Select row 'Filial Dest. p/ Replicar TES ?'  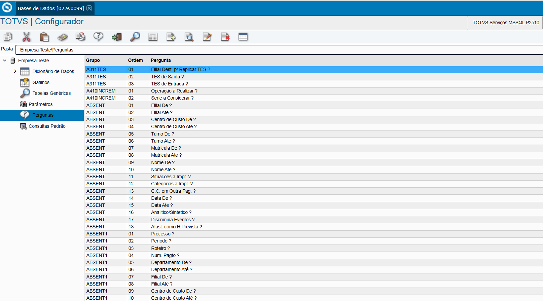tap(314, 69)
